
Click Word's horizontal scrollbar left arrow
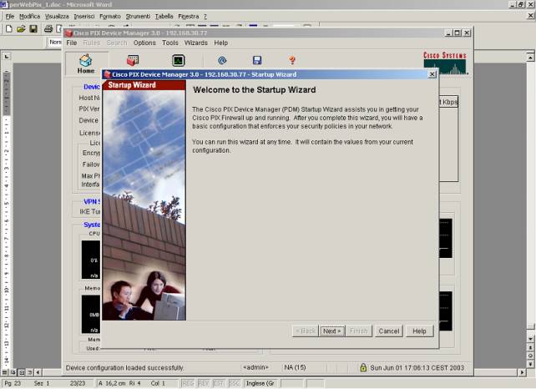pos(38,372)
